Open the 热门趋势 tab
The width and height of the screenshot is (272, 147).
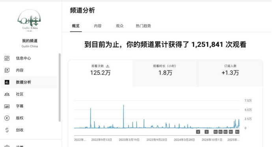point(143,26)
